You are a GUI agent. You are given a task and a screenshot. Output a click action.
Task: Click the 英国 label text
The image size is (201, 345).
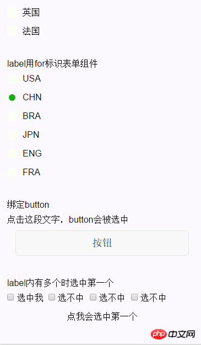[x=31, y=13]
